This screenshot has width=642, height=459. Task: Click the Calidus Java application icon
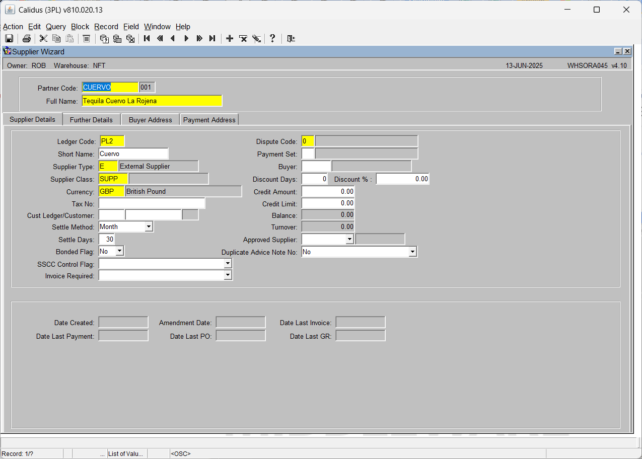(10, 10)
